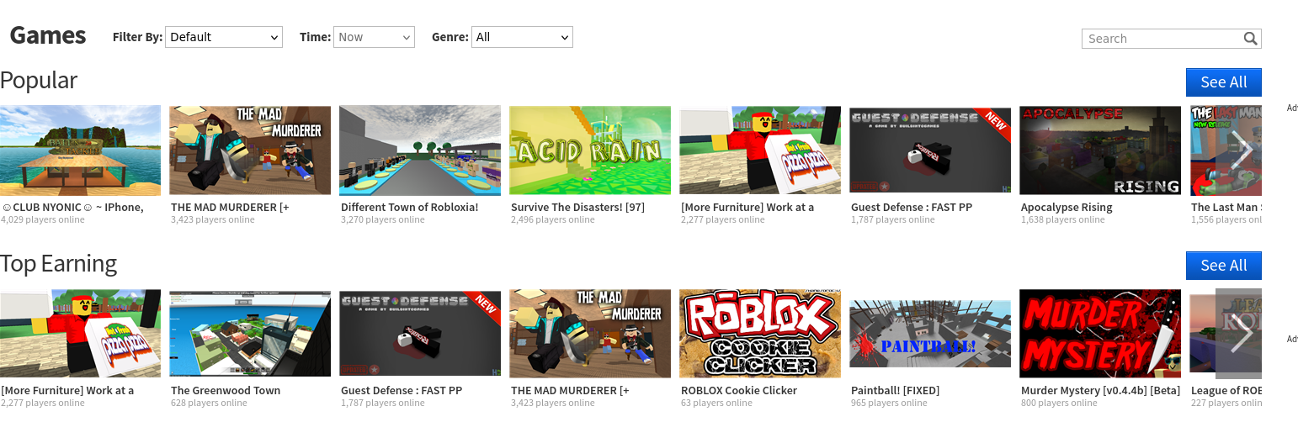This screenshot has width=1298, height=422.
Task: Focus the games Search field
Action: coord(1162,38)
